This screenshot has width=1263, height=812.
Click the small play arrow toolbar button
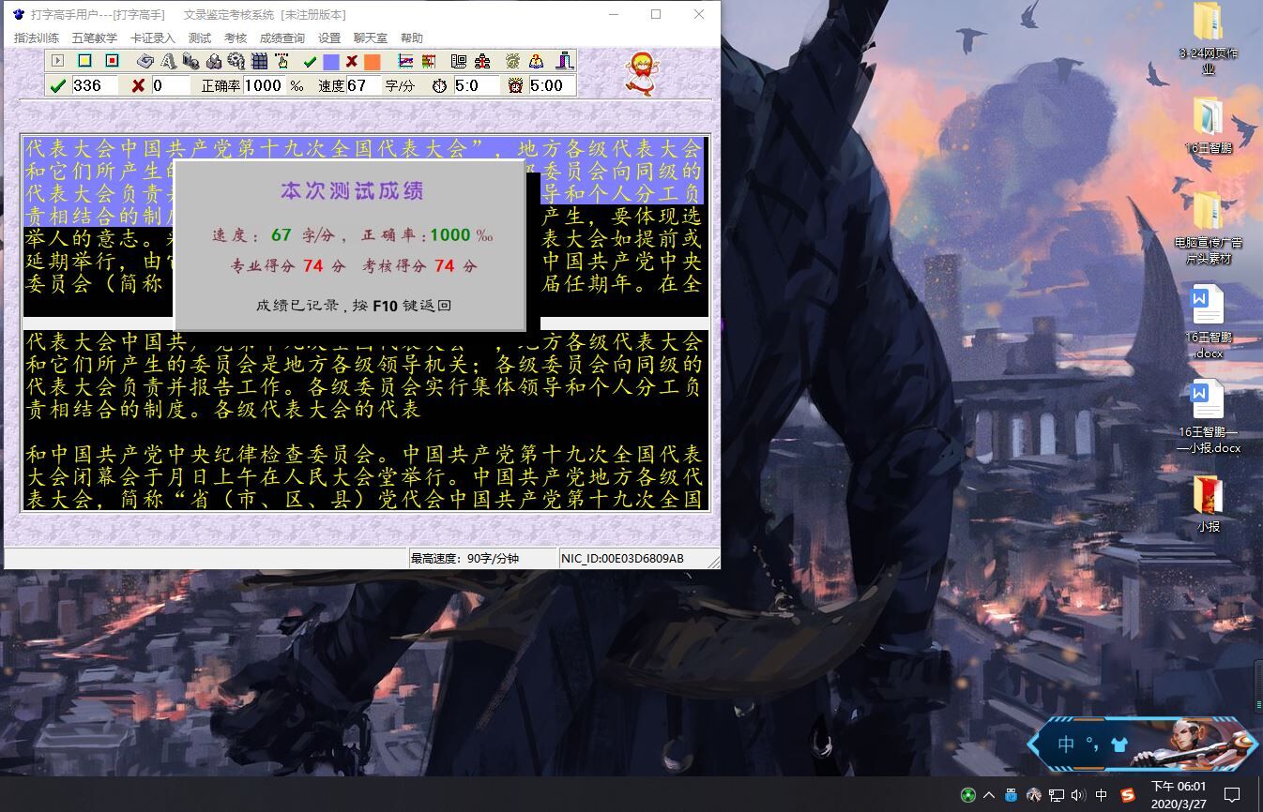coord(57,61)
